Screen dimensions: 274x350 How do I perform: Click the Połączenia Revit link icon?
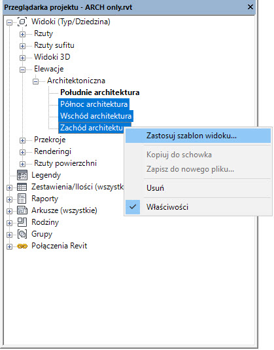click(22, 246)
